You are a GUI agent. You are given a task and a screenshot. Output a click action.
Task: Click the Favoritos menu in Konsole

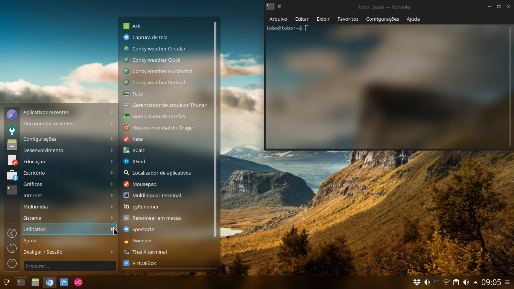(x=348, y=18)
